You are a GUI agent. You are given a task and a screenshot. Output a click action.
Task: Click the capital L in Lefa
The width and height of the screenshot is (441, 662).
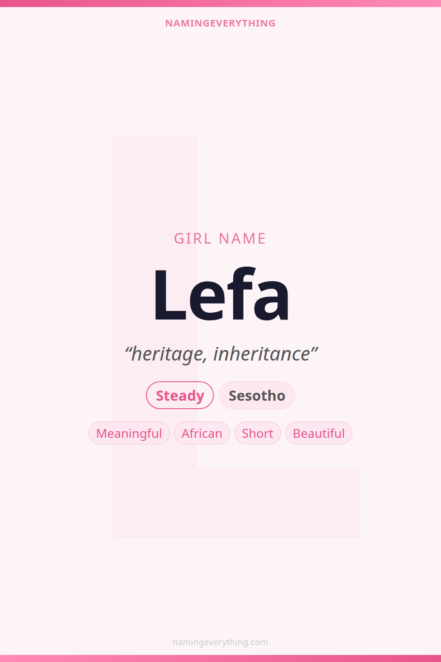[169, 295]
